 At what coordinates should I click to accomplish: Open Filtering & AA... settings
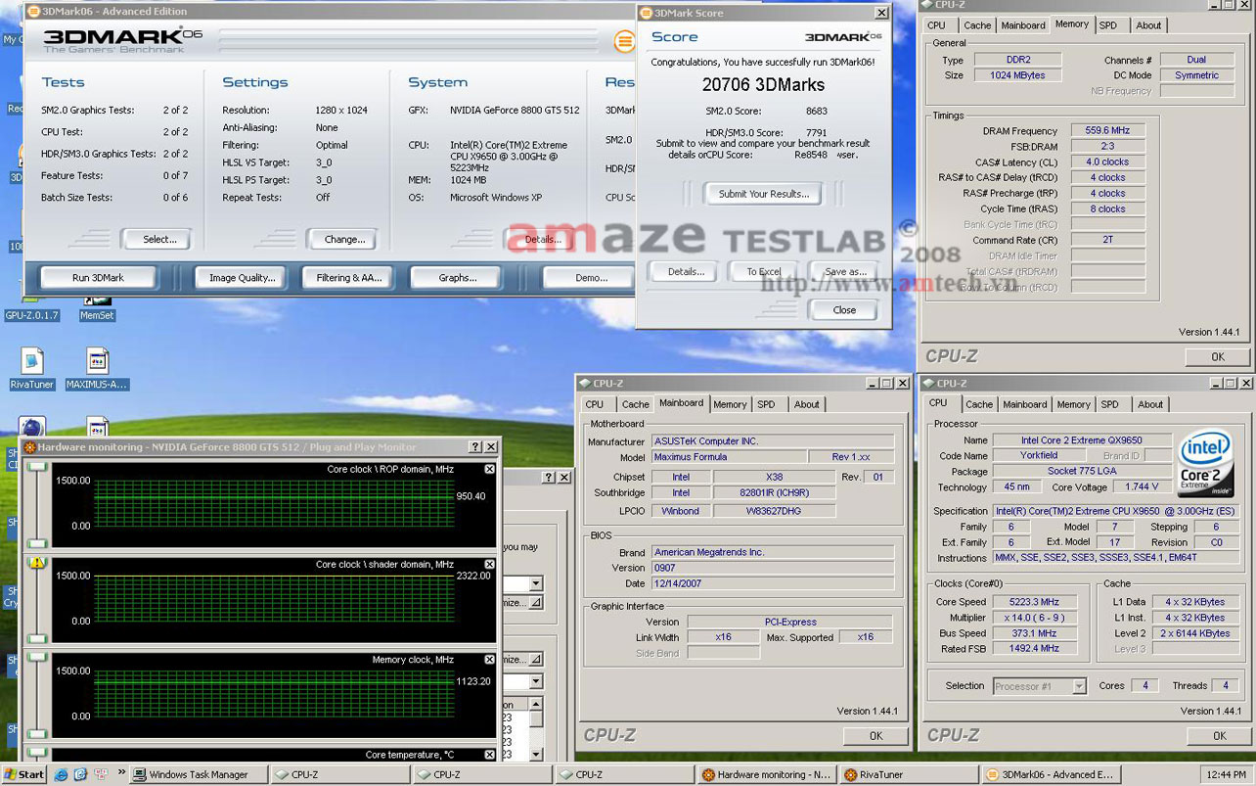[349, 278]
